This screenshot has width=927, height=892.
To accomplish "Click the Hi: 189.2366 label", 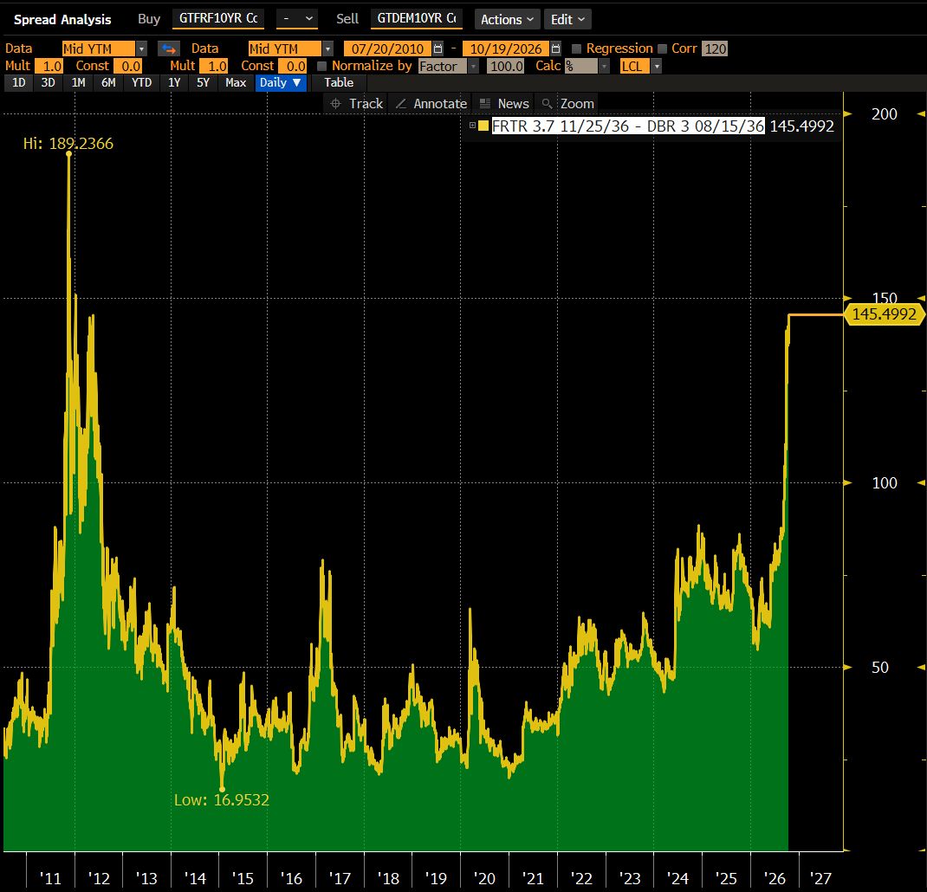I will pos(68,143).
